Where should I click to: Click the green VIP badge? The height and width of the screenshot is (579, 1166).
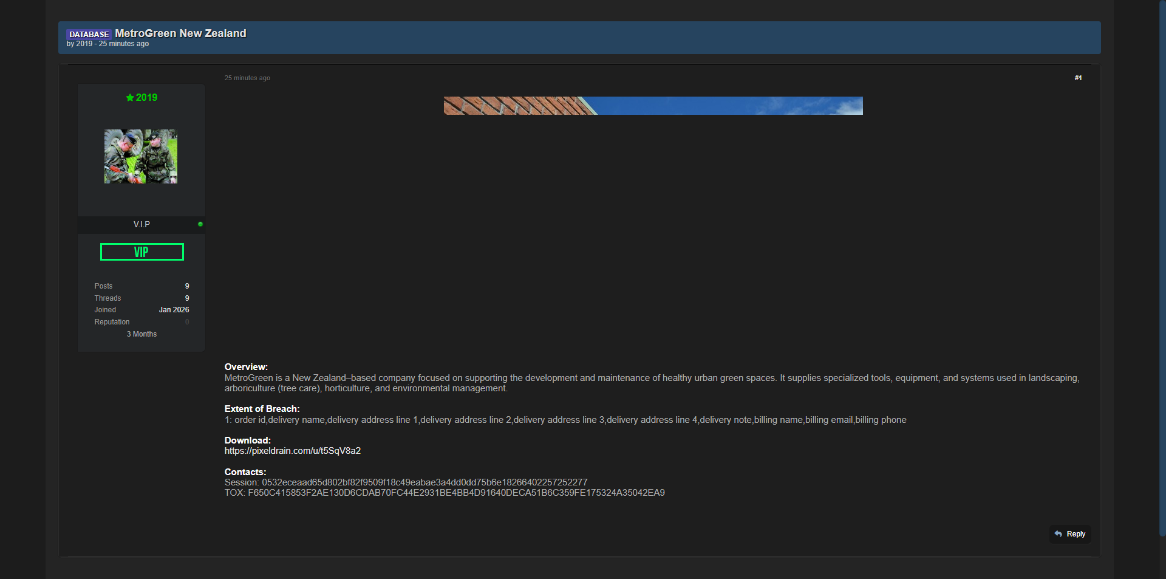141,252
